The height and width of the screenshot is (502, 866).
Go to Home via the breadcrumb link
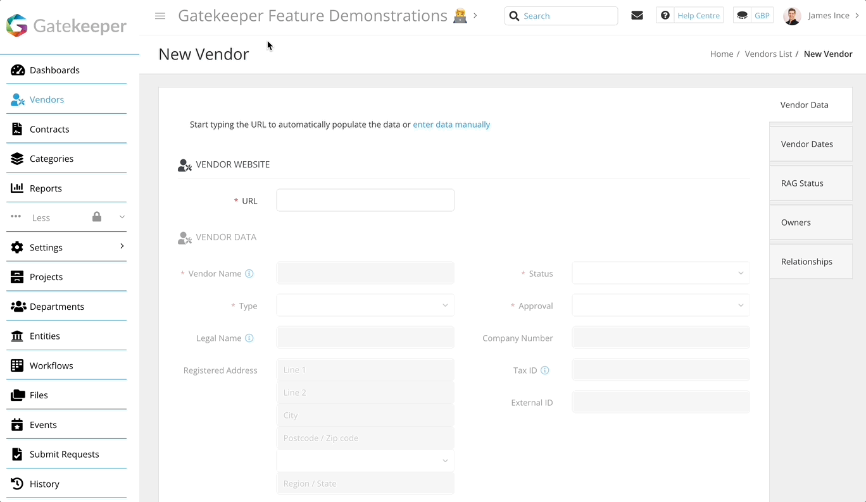click(721, 54)
